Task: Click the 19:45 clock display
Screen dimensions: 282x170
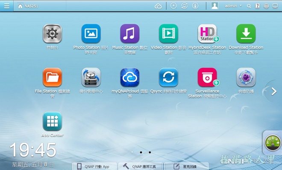Action: pos(33,150)
